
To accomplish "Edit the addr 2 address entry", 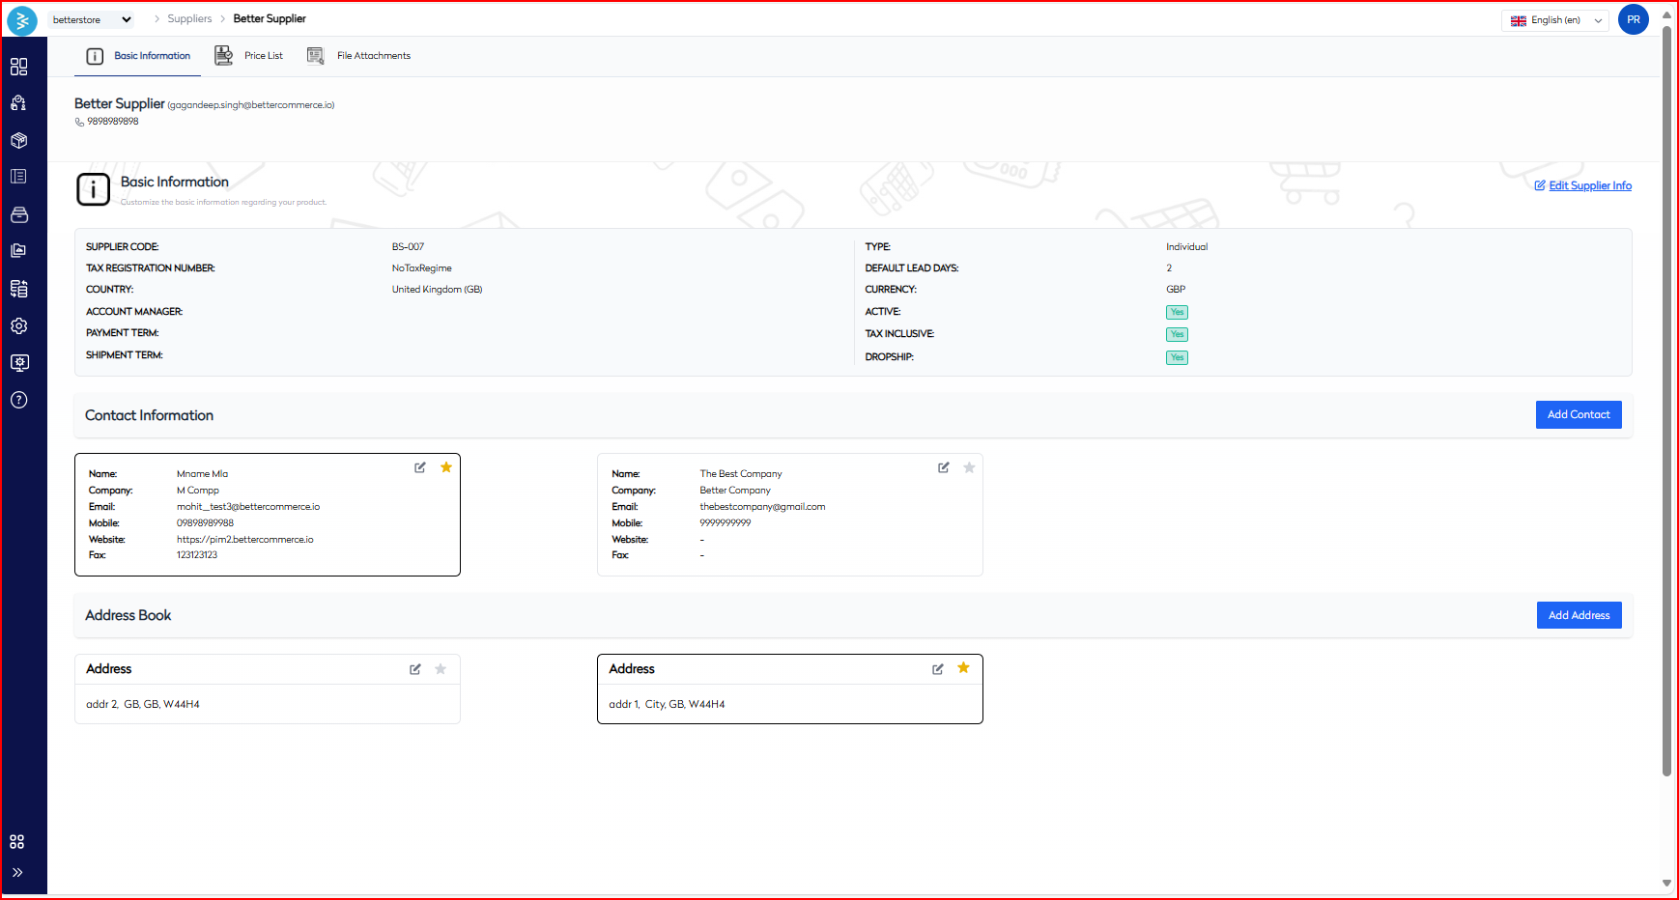I will click(x=415, y=669).
